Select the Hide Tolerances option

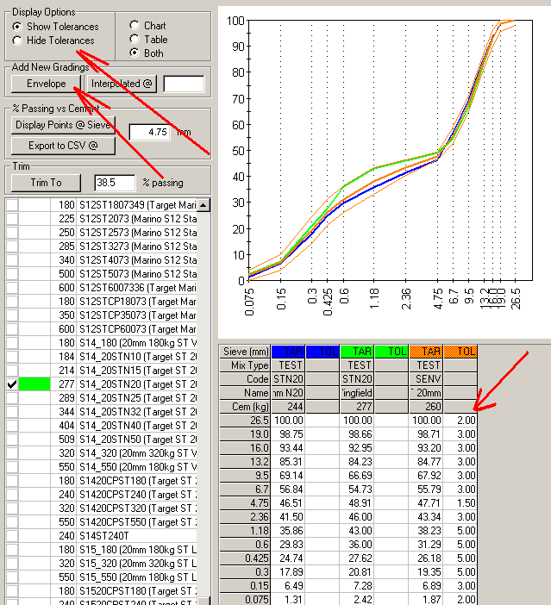coord(18,41)
